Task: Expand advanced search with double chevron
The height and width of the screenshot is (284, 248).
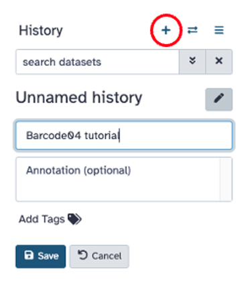Action: 192,62
